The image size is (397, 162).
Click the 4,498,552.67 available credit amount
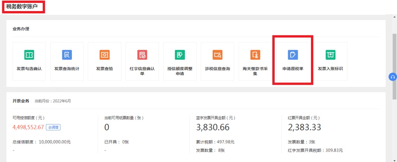[28, 127]
